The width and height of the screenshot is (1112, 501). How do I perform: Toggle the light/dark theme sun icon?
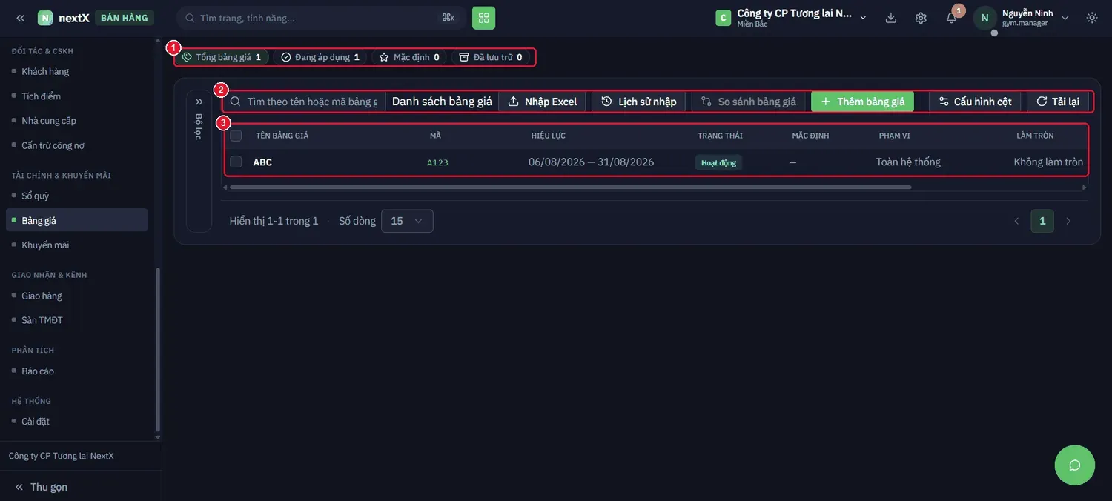1092,18
